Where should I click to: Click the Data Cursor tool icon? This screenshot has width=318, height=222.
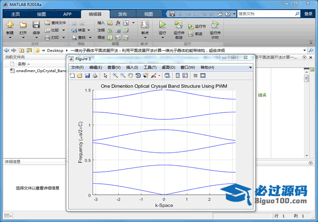click(x=145, y=75)
